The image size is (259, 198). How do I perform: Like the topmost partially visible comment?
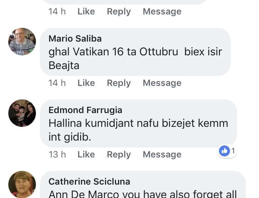point(86,11)
